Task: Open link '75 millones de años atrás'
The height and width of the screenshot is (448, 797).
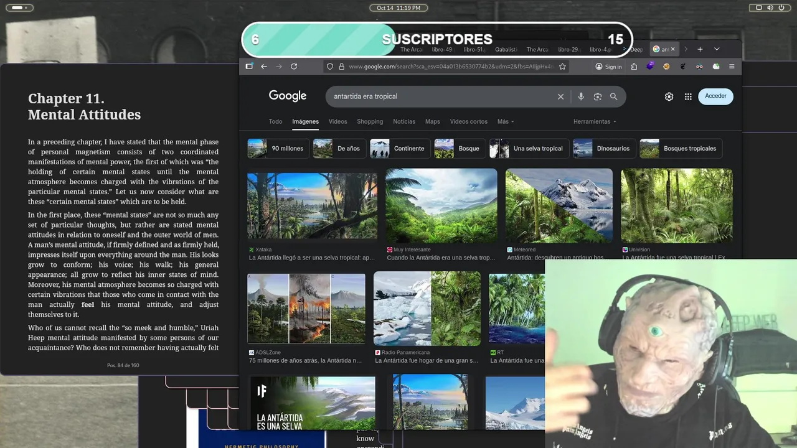Action: 305,360
